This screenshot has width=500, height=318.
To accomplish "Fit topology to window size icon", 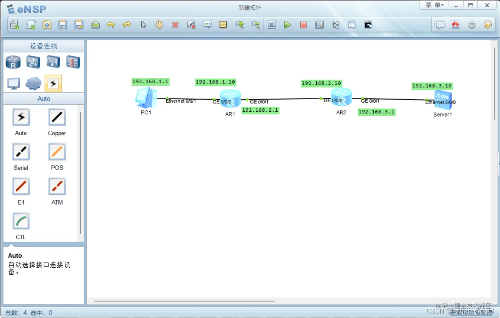I will [271, 25].
